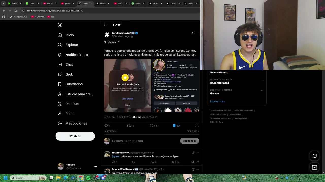
Task: Open Paletools v26.0.7 bookmark
Action: coord(19,17)
